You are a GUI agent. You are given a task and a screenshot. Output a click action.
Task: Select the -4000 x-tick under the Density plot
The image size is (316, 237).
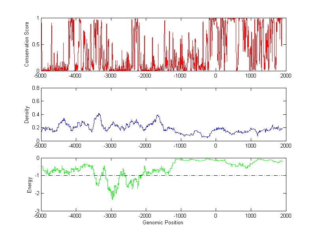pyautogui.click(x=75, y=146)
